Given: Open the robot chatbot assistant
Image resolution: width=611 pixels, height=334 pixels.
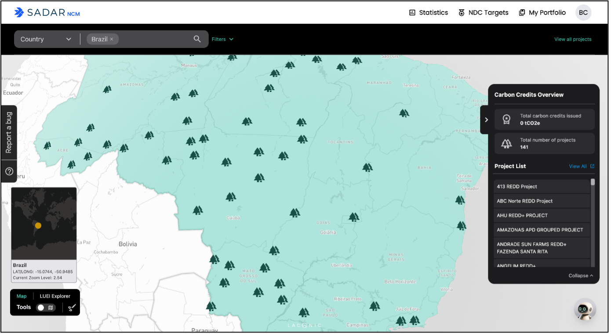Looking at the screenshot, I should tap(585, 309).
